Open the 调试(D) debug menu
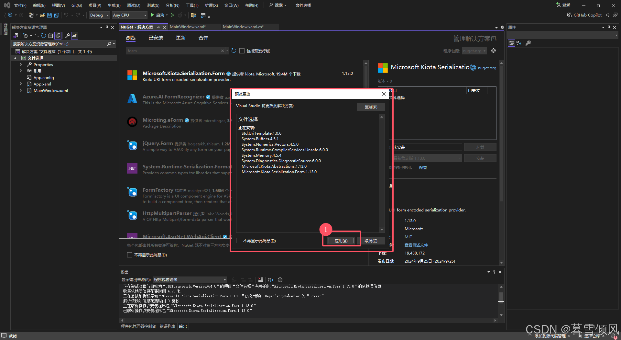The height and width of the screenshot is (340, 621). [134, 5]
